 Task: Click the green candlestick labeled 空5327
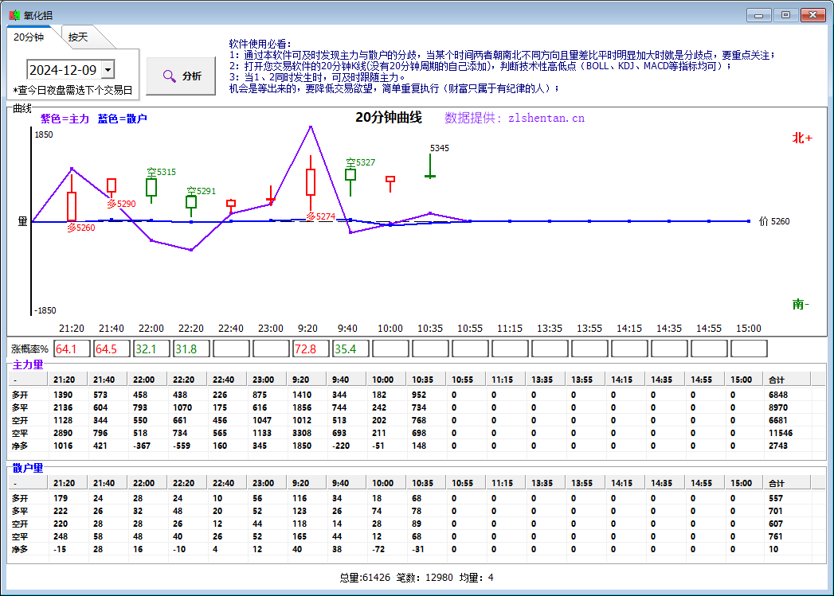coord(350,174)
